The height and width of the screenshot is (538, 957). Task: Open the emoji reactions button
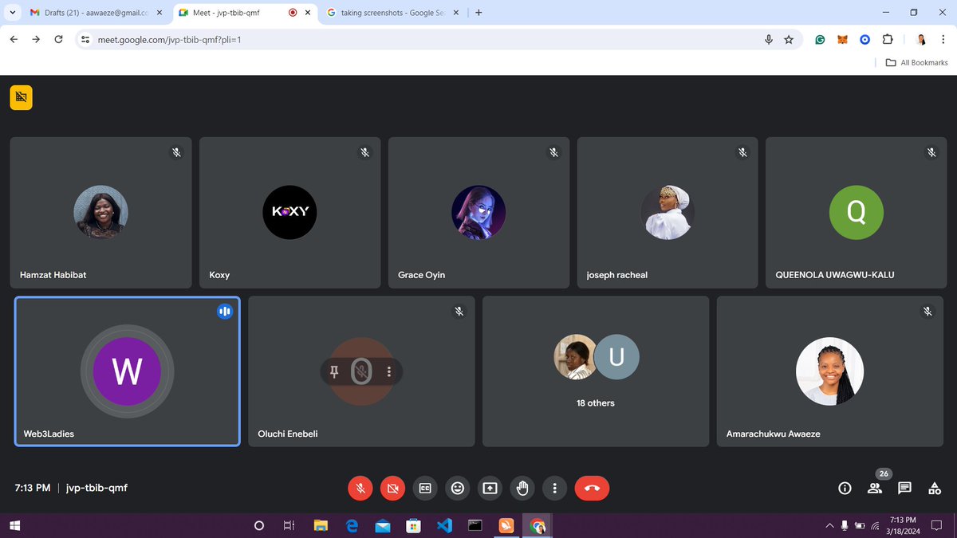point(458,488)
